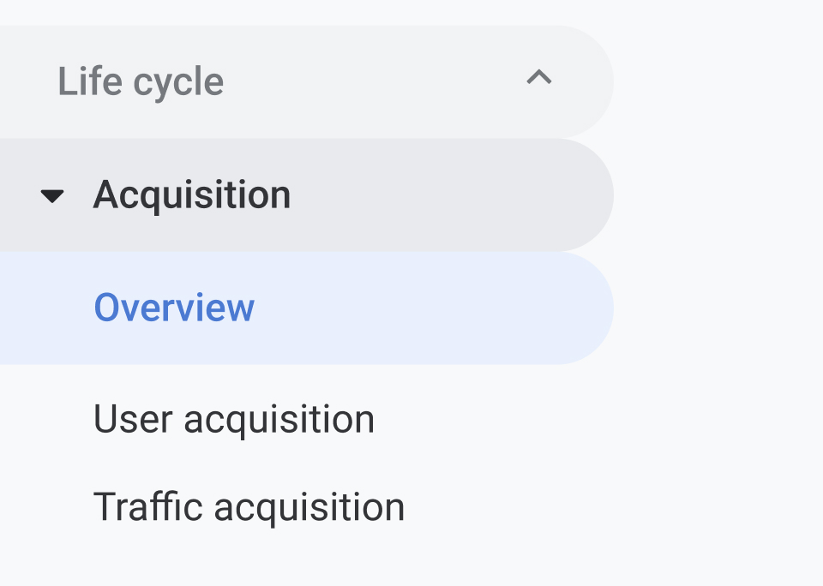823x586 pixels.
Task: Go to User acquisition link
Action: pyautogui.click(x=234, y=420)
